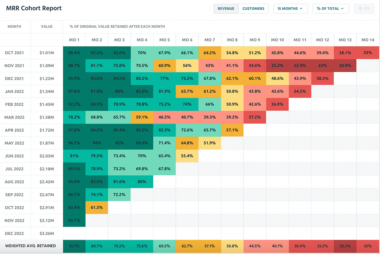This screenshot has height=254, width=380.
Task: Select the MO 1 column header
Action: click(74, 40)
